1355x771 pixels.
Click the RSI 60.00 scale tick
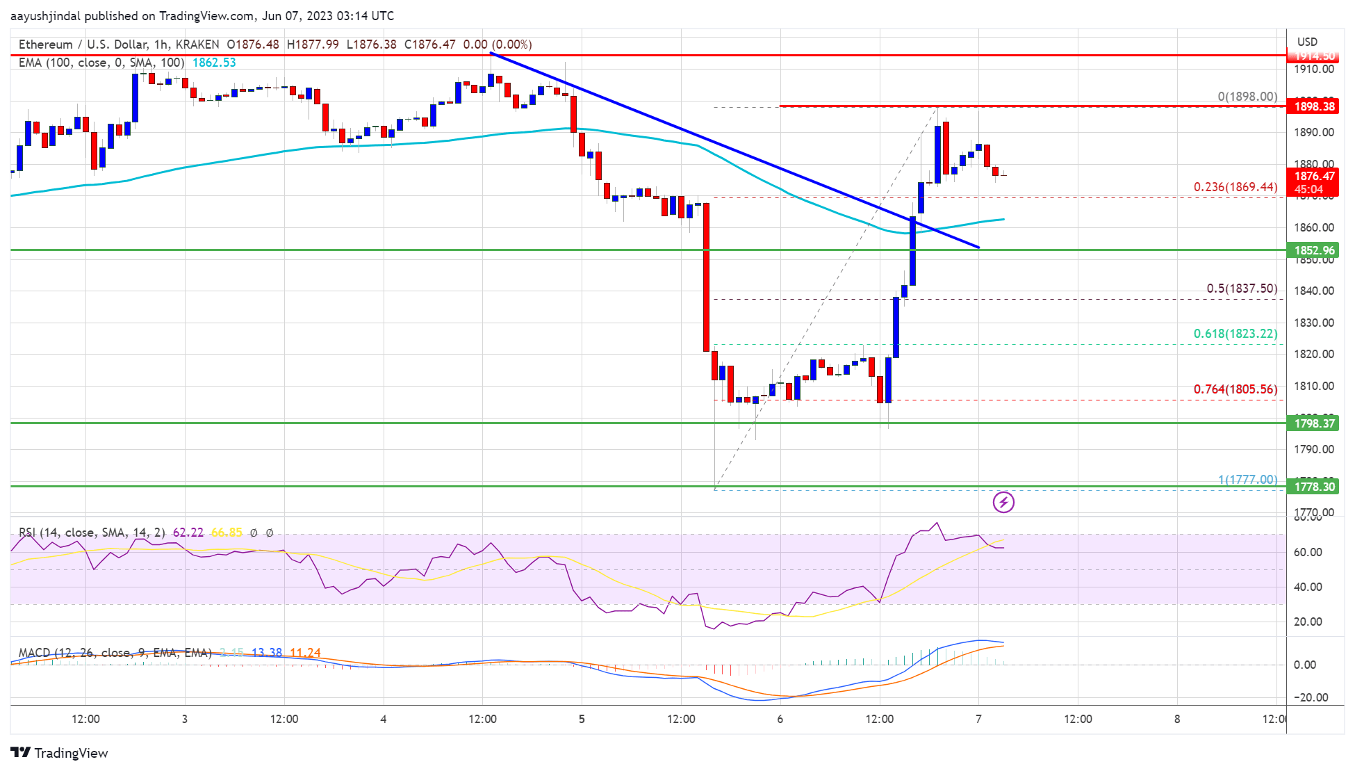pos(1308,552)
